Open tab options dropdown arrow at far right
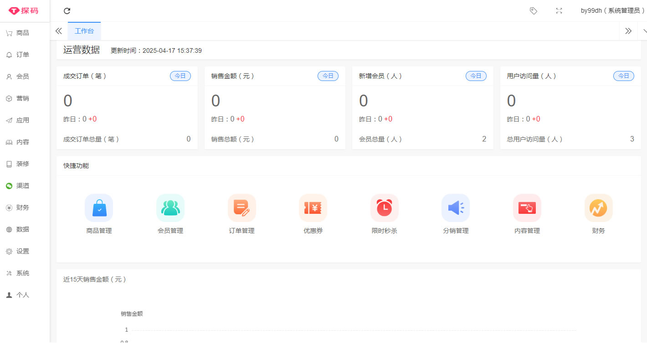The image size is (647, 343). tap(644, 31)
